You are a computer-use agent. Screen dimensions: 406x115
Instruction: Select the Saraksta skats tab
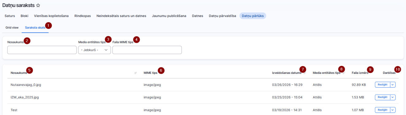tap(35, 27)
